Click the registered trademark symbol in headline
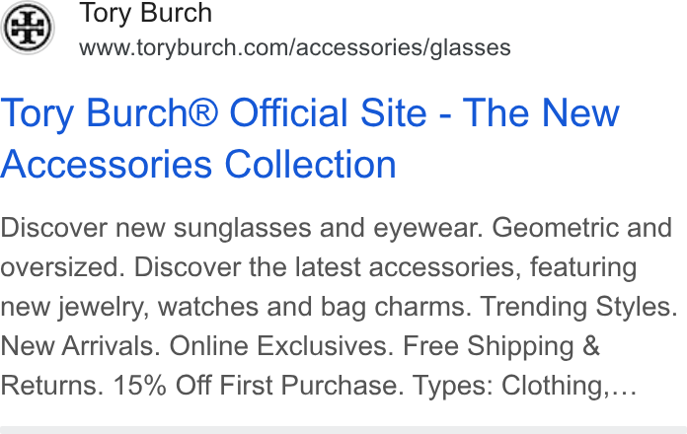This screenshot has height=434, width=687. click(202, 112)
